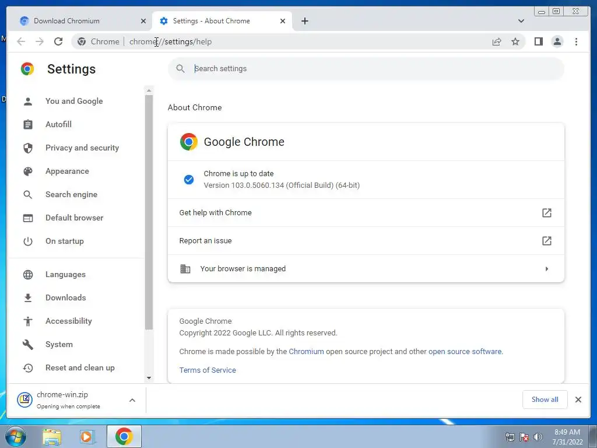Reload the current page
This screenshot has width=597, height=448.
pos(58,41)
